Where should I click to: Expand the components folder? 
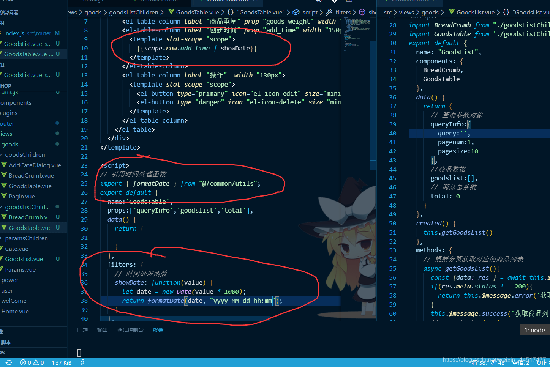coord(16,102)
